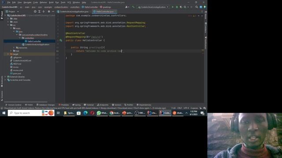The image size is (282, 158).
Task: Collapse the src folder in project tree
Action: tap(8, 25)
